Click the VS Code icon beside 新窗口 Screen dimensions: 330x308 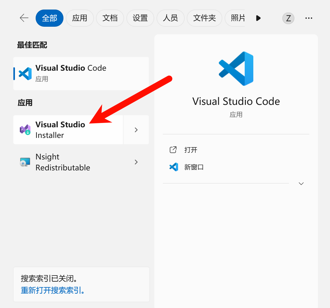[174, 167]
